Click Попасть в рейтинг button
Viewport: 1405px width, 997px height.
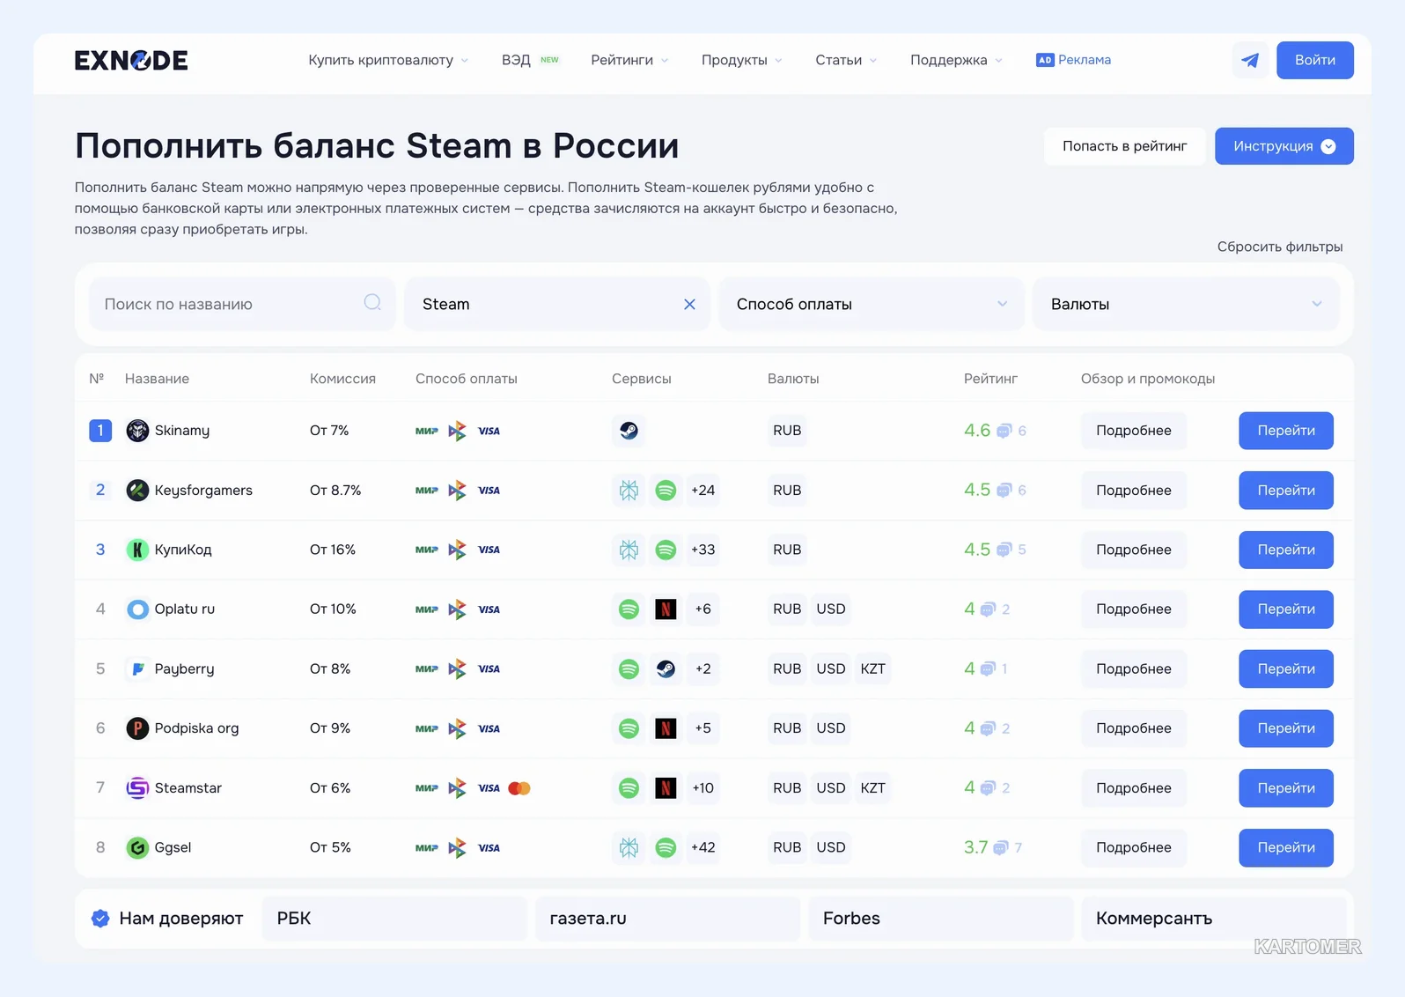pos(1124,146)
